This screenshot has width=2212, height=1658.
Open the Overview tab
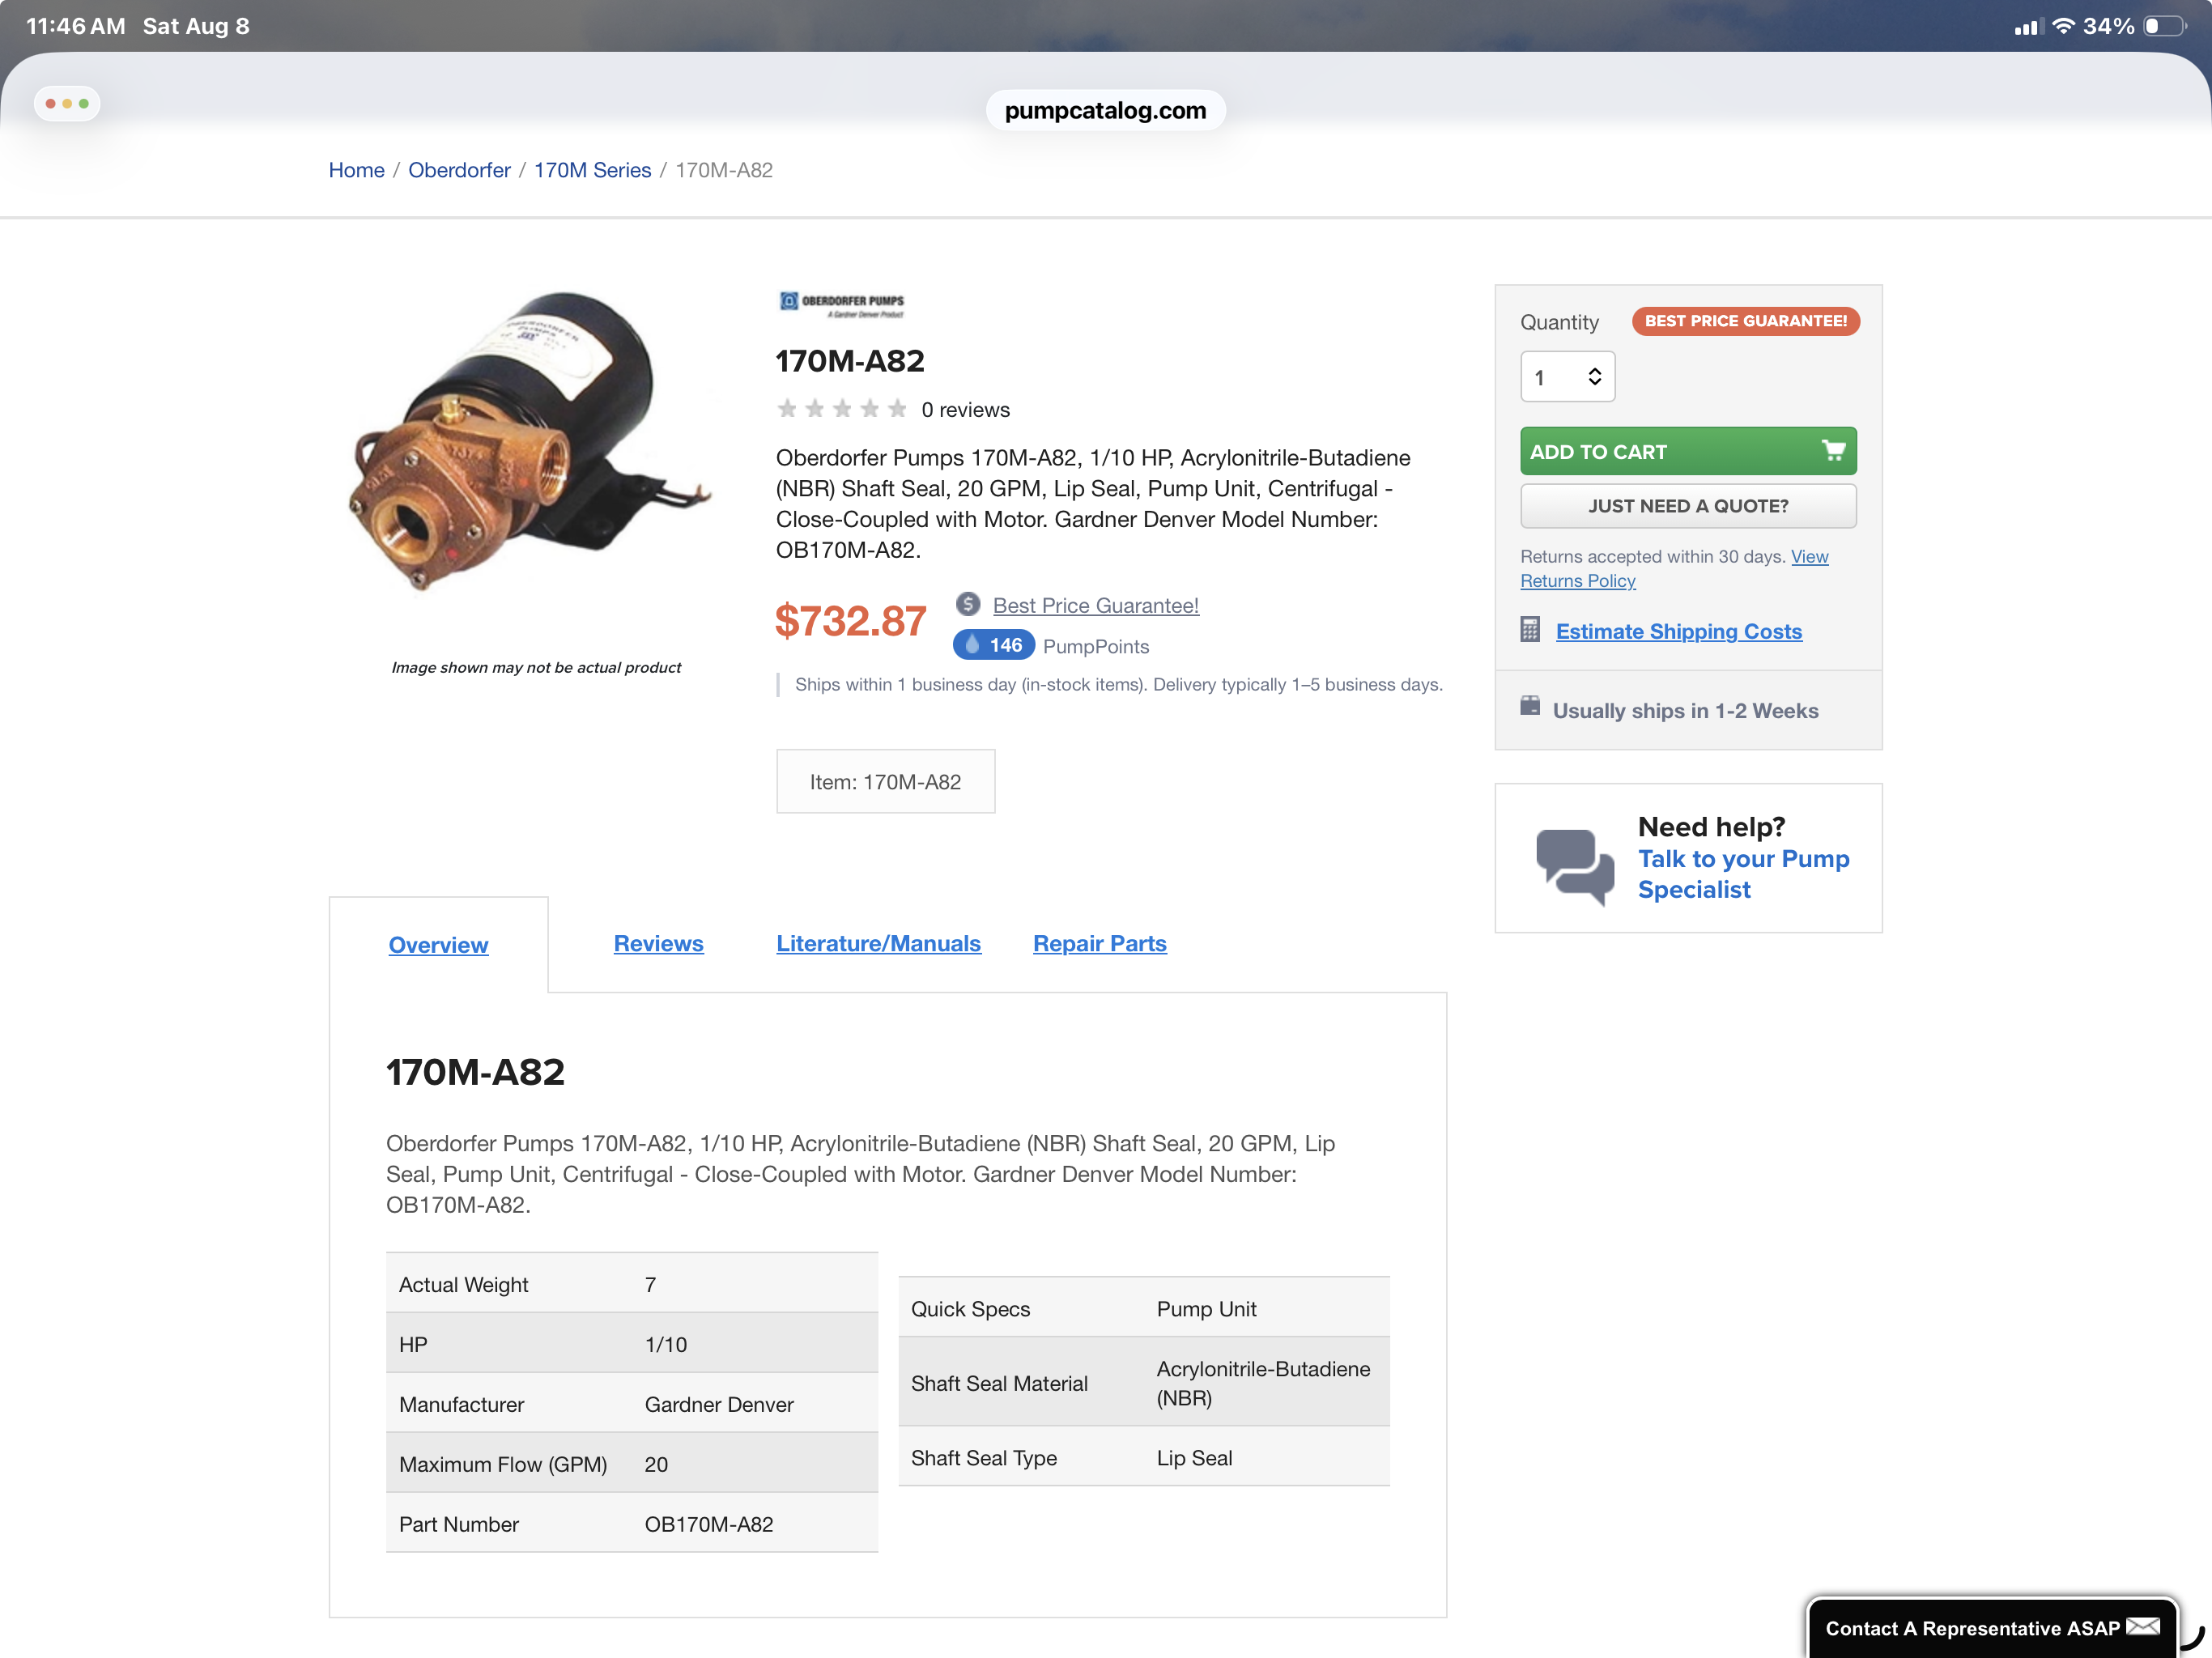[438, 945]
